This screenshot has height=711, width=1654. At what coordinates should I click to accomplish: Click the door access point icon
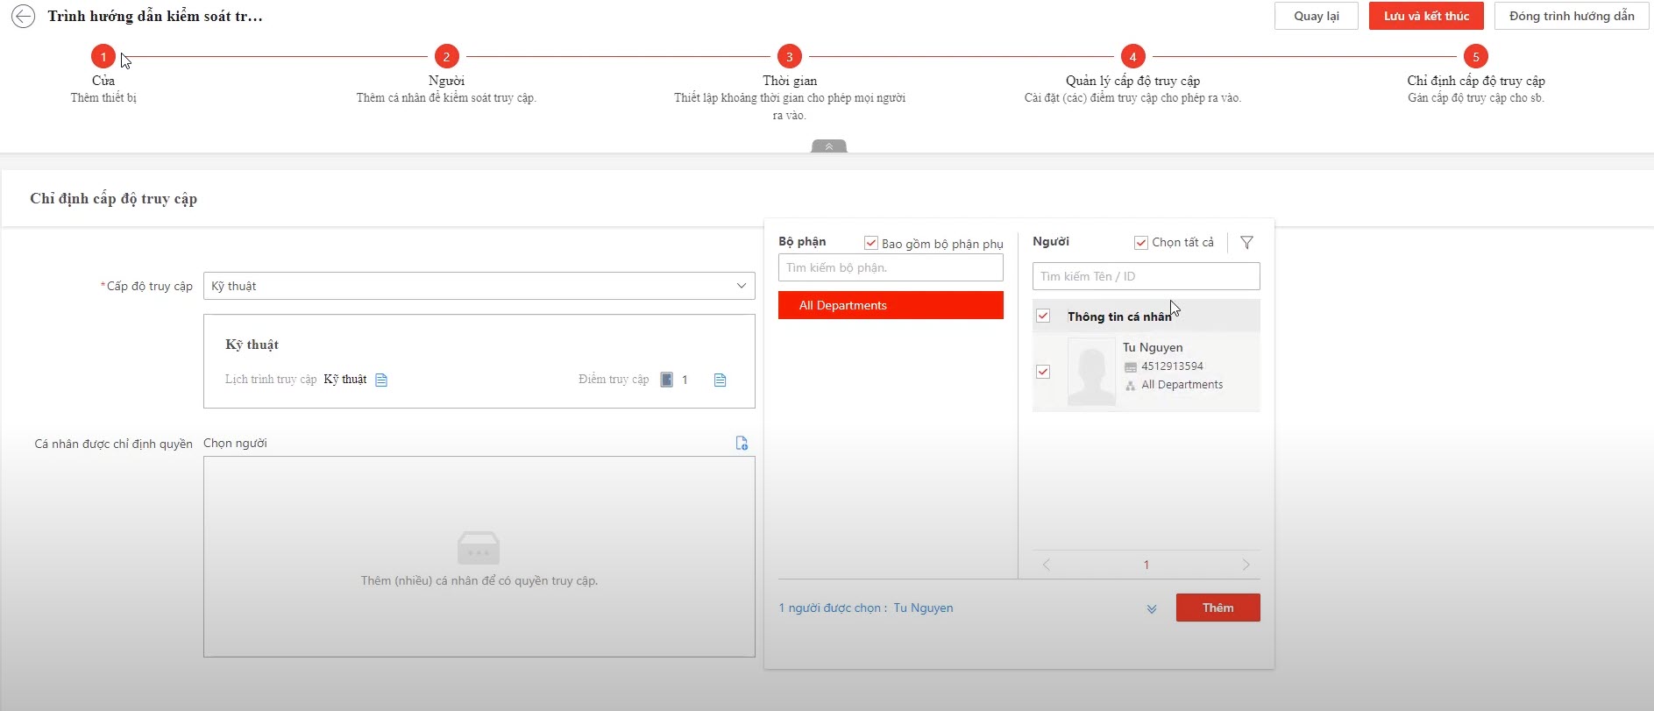[666, 380]
